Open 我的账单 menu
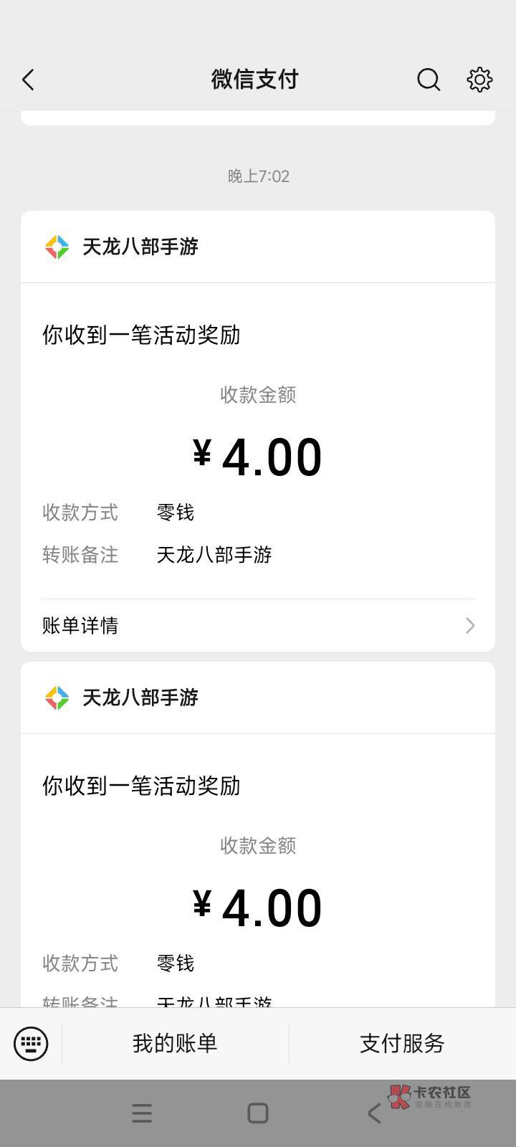Viewport: 516px width, 1147px height. click(x=175, y=1043)
